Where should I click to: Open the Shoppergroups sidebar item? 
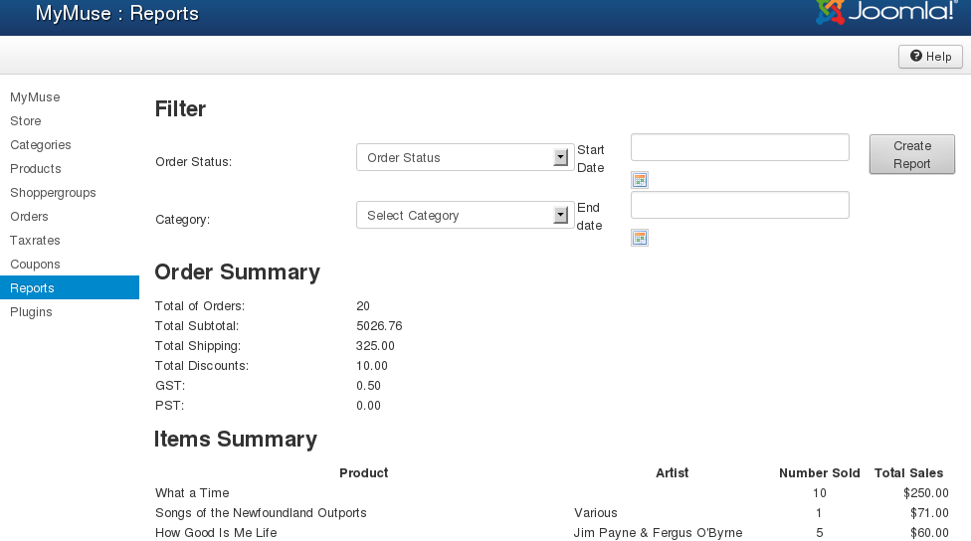coord(53,193)
